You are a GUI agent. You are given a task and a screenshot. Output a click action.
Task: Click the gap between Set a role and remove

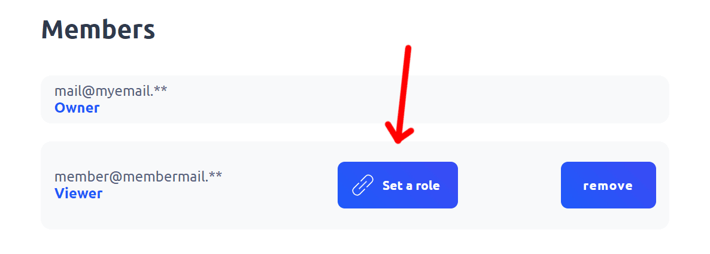tap(509, 185)
